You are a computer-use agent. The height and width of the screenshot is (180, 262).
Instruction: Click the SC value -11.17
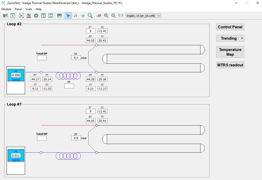(x=103, y=89)
